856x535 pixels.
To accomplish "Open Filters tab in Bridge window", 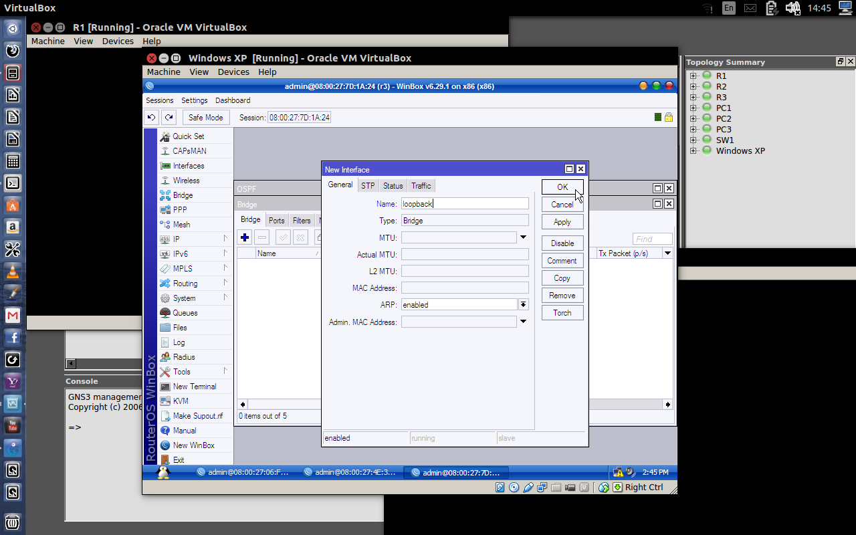I will point(302,220).
